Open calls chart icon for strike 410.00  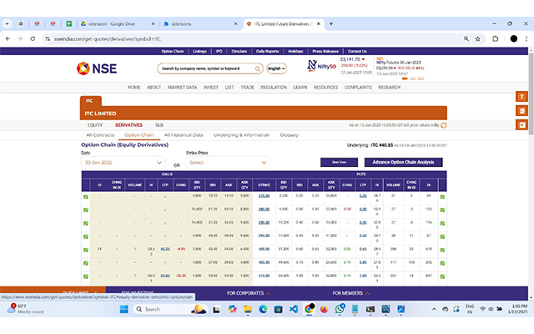coord(86,276)
